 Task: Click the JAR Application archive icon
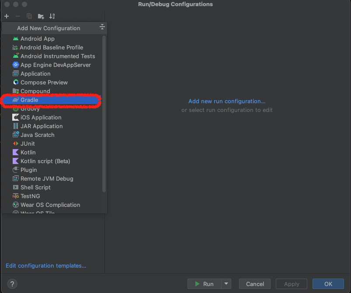pos(16,126)
